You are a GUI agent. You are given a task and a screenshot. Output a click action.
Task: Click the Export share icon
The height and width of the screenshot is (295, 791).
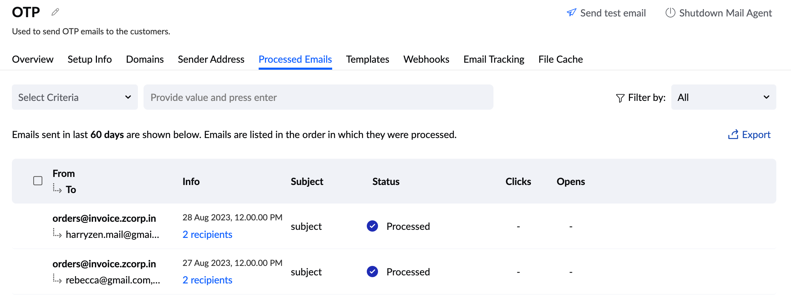click(x=733, y=135)
